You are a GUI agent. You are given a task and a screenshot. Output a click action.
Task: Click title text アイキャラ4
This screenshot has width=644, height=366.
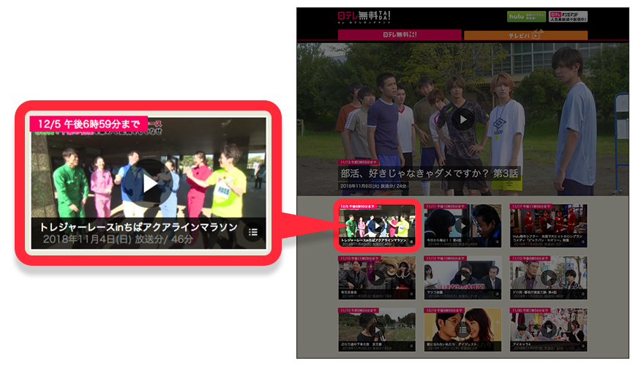tap(523, 344)
